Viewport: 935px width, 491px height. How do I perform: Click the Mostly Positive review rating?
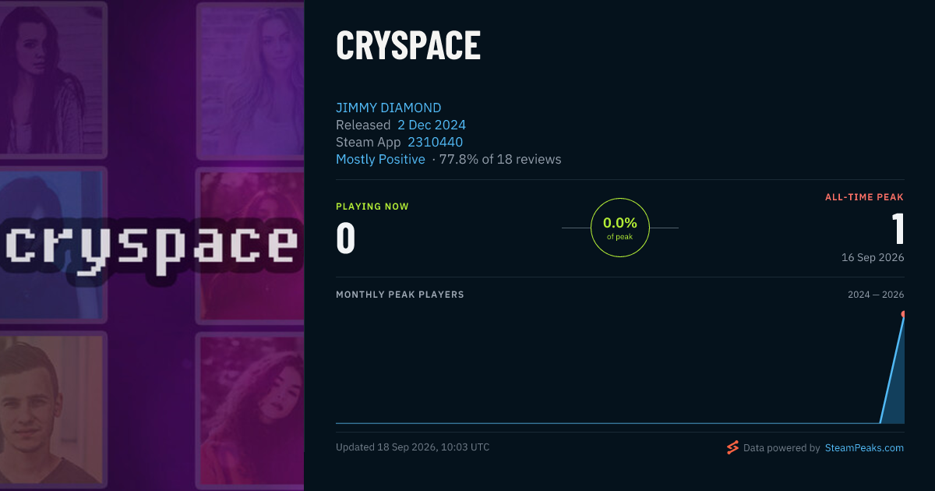pos(380,159)
